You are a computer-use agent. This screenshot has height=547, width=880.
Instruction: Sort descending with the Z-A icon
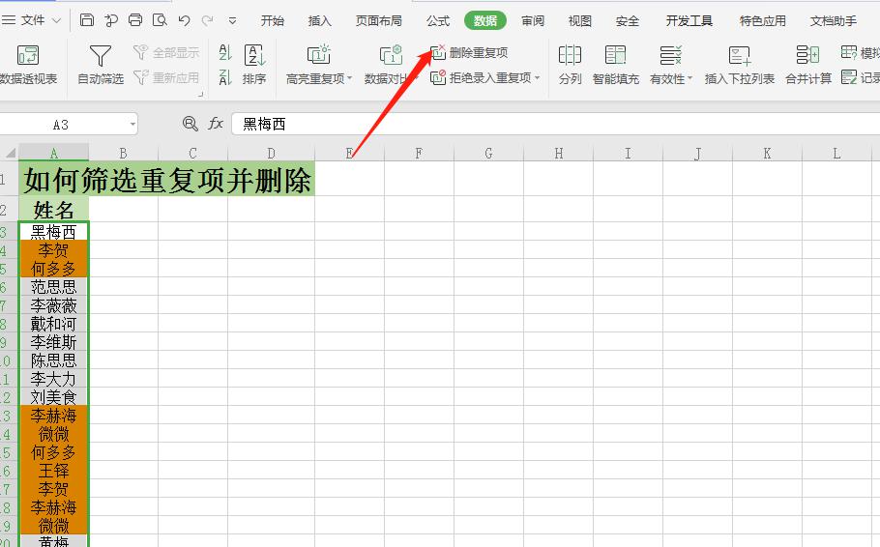pyautogui.click(x=225, y=77)
